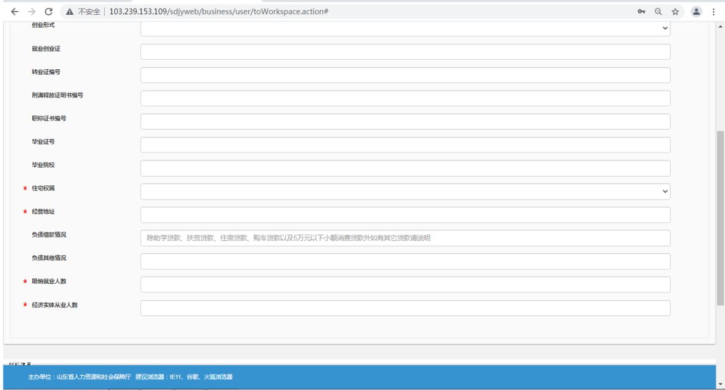Go back to the previous page
The image size is (725, 390).
click(x=15, y=11)
